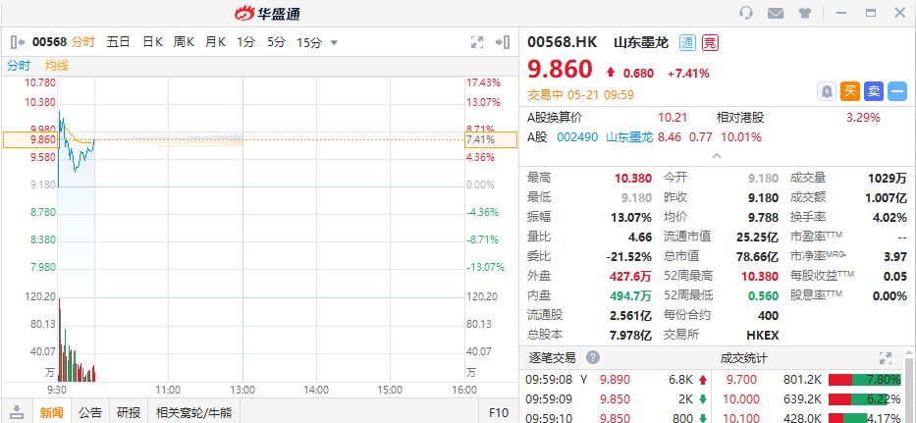
Task: Open the 公告 announcements tab
Action: tap(90, 412)
